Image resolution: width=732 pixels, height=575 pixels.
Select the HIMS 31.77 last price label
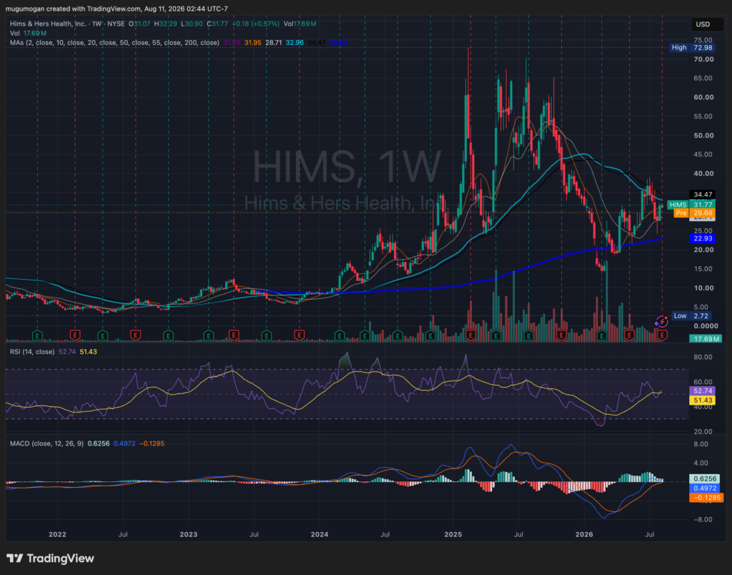[691, 205]
